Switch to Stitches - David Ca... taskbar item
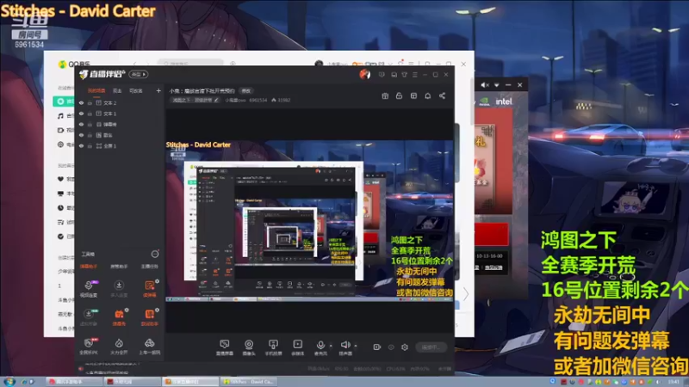The image size is (689, 387). tap(249, 382)
